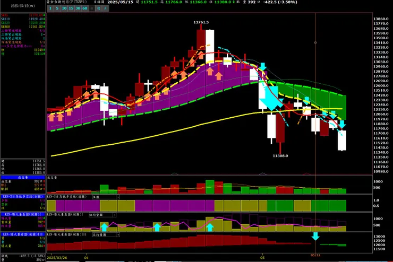Click the 11766.0 high price in header

(174, 2)
